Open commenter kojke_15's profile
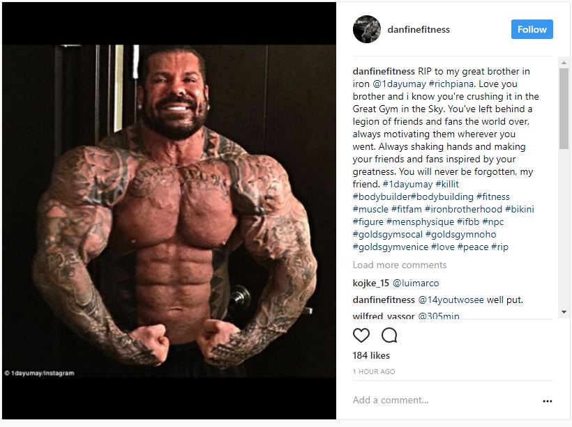Viewport: 572px width, 427px height. click(371, 283)
